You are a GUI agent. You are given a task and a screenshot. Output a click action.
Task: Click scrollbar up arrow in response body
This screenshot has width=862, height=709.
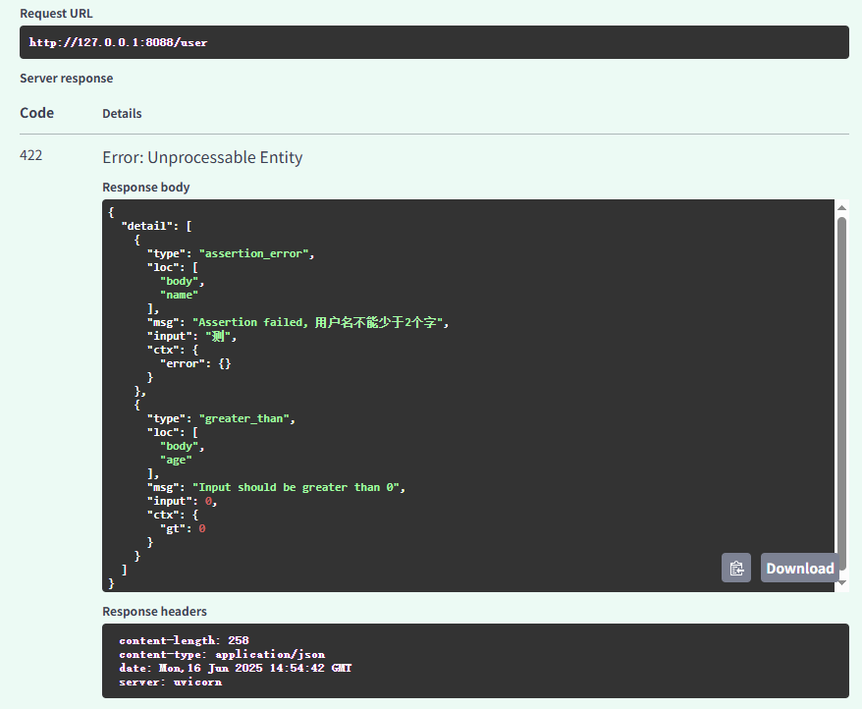(841, 208)
